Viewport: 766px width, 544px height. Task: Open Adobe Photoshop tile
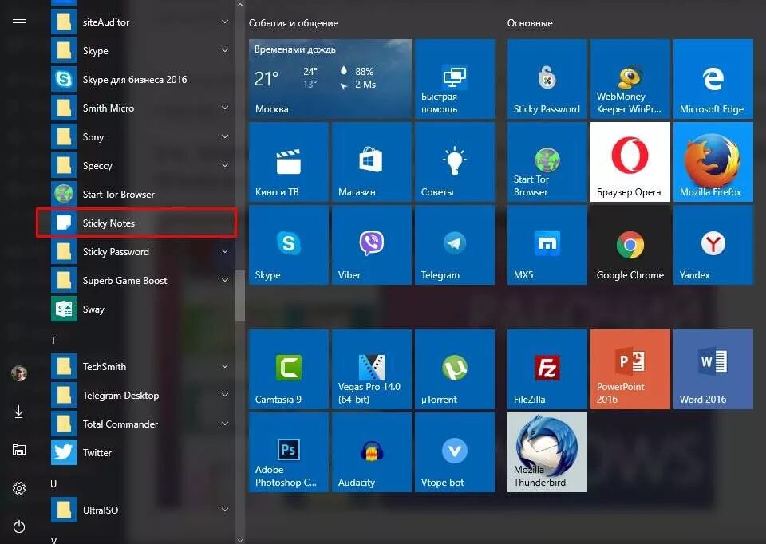(x=289, y=452)
